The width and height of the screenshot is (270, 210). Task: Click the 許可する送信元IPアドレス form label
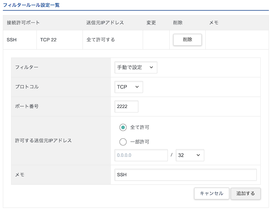(43, 140)
